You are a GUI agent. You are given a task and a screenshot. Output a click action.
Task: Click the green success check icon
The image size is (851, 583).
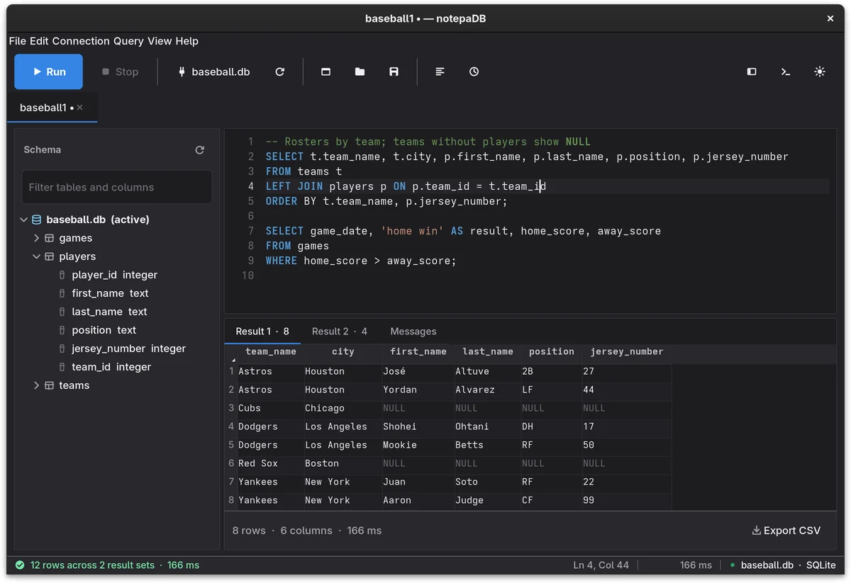[20, 565]
